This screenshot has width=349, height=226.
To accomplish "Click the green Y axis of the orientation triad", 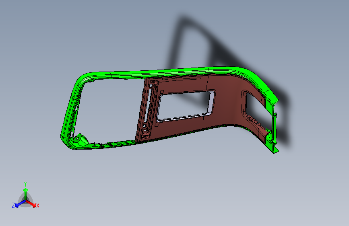I will pos(26,194).
